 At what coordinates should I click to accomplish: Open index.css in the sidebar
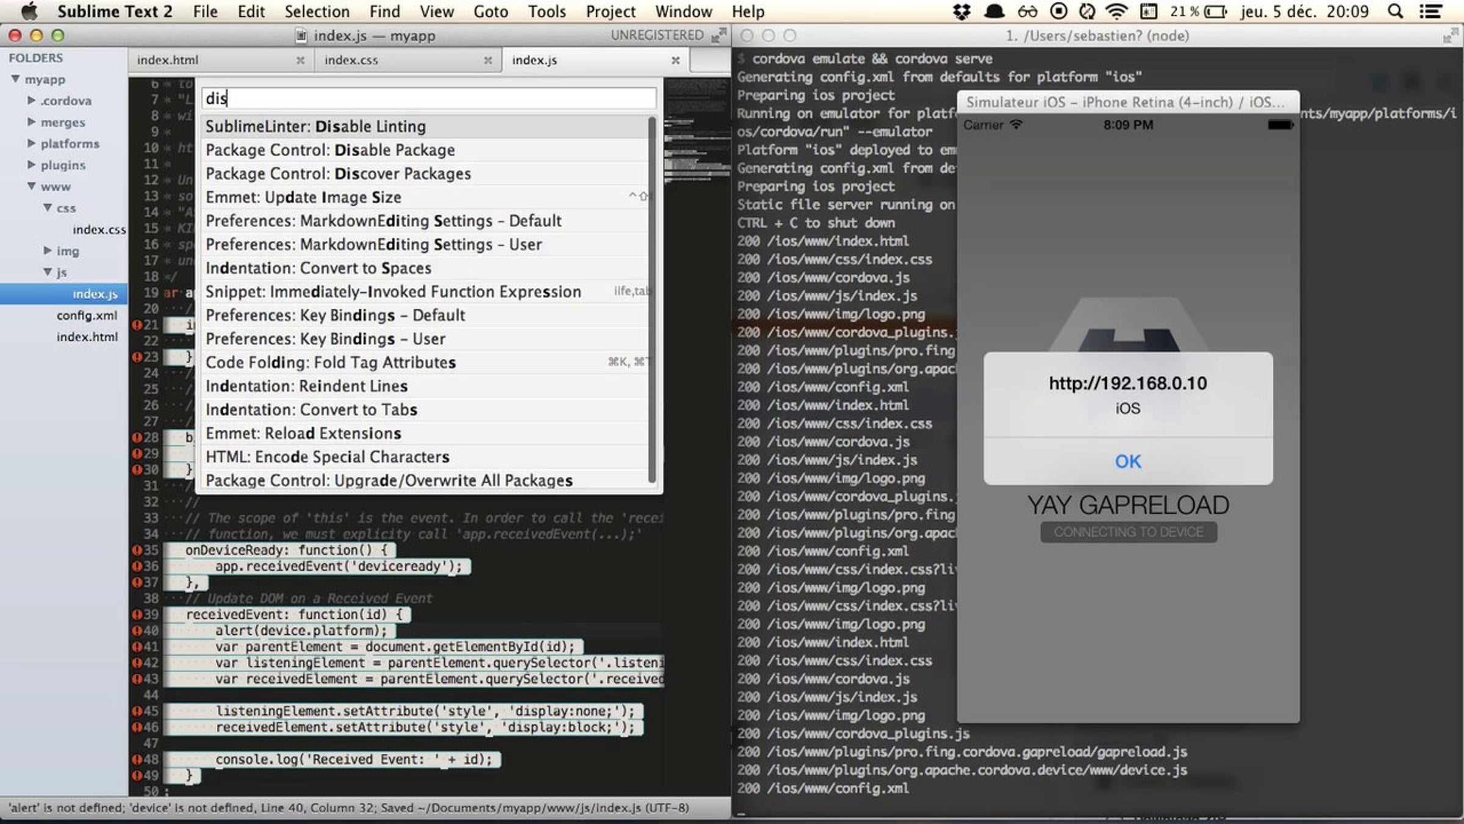(99, 229)
